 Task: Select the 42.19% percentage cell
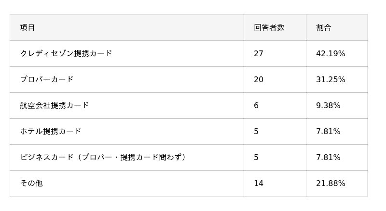[331, 53]
